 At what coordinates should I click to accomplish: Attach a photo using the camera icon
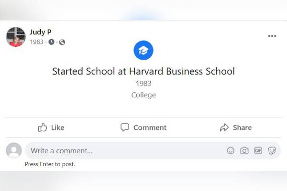[x=244, y=150]
